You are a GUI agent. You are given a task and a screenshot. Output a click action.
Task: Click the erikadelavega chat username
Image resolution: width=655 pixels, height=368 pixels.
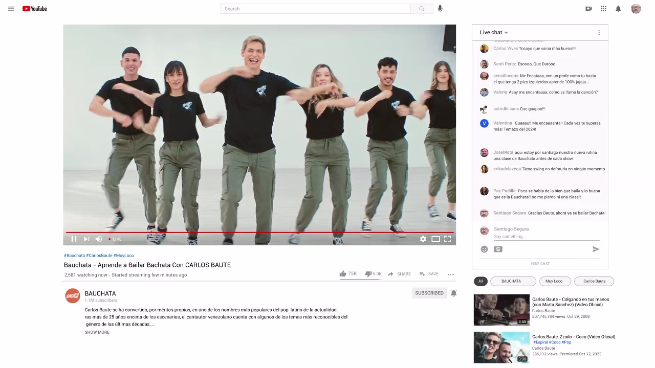coord(507,169)
